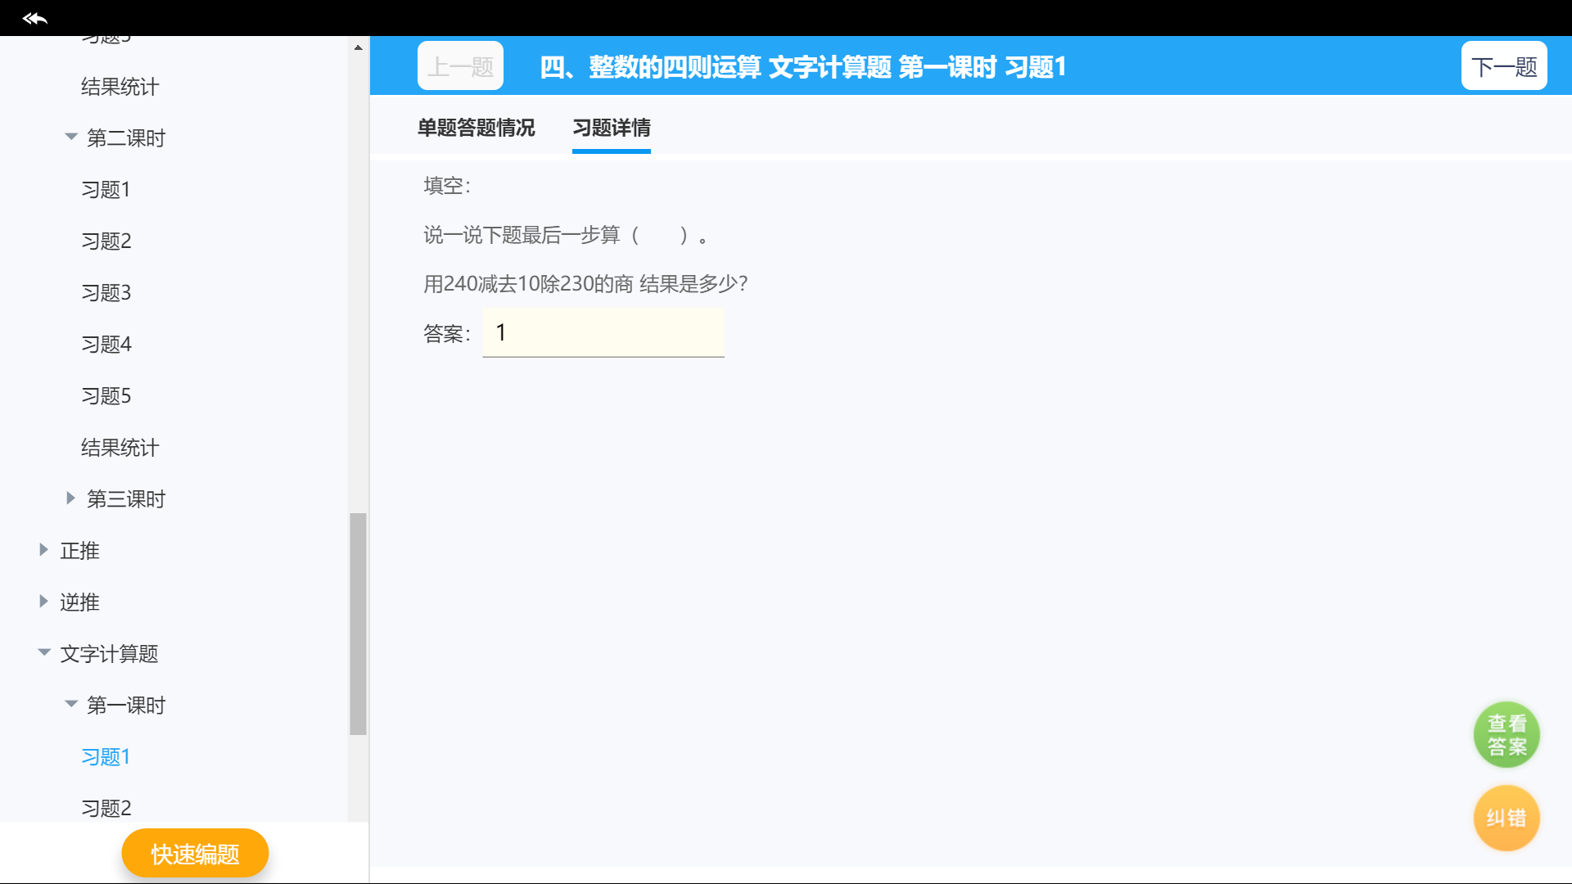Open 结果统计 below 习题5
Screen dimensions: 1572x884
(120, 448)
